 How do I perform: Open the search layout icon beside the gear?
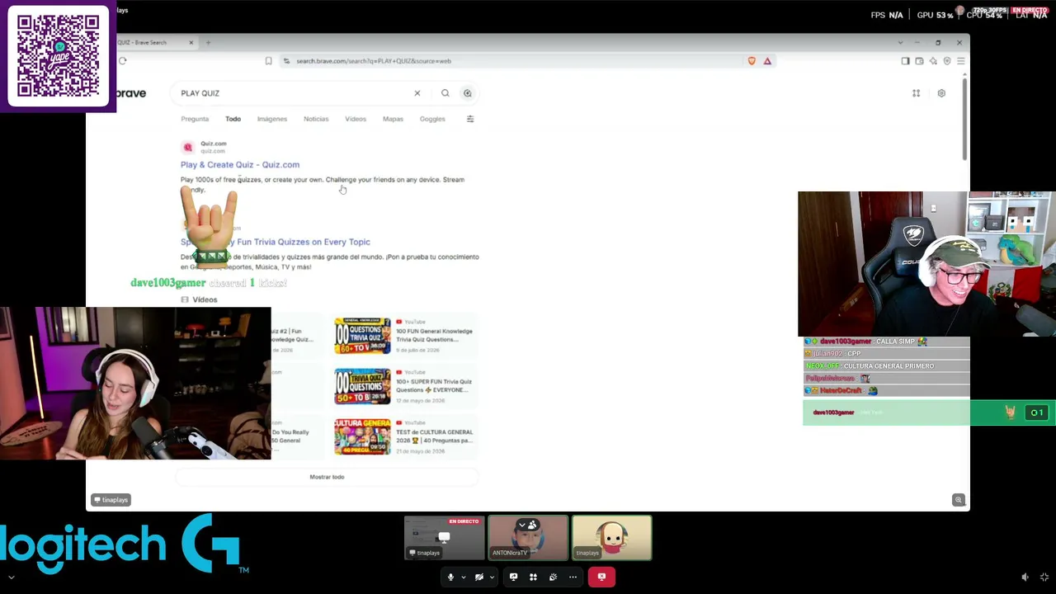pos(916,93)
